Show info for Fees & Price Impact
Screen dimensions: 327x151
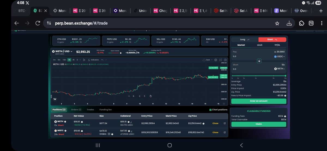pos(285,96)
